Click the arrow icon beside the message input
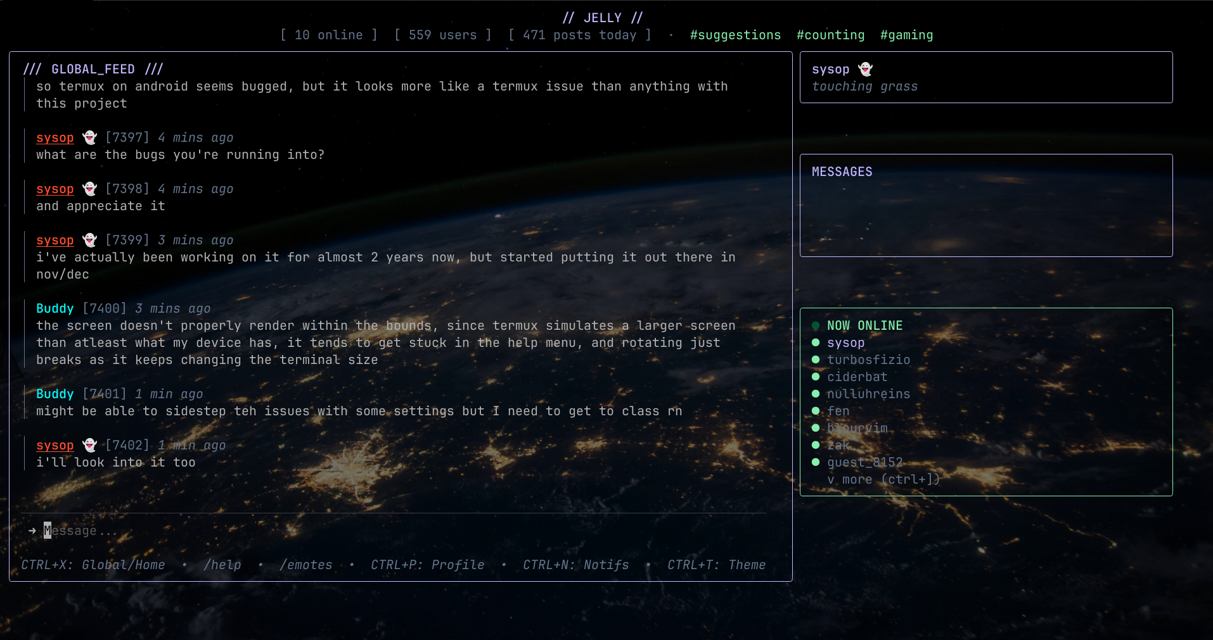 pos(32,530)
